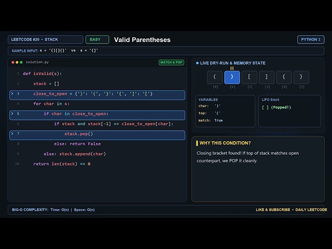Click the char: ')' variable row
Screen dimensions: 332x249
coord(210,106)
